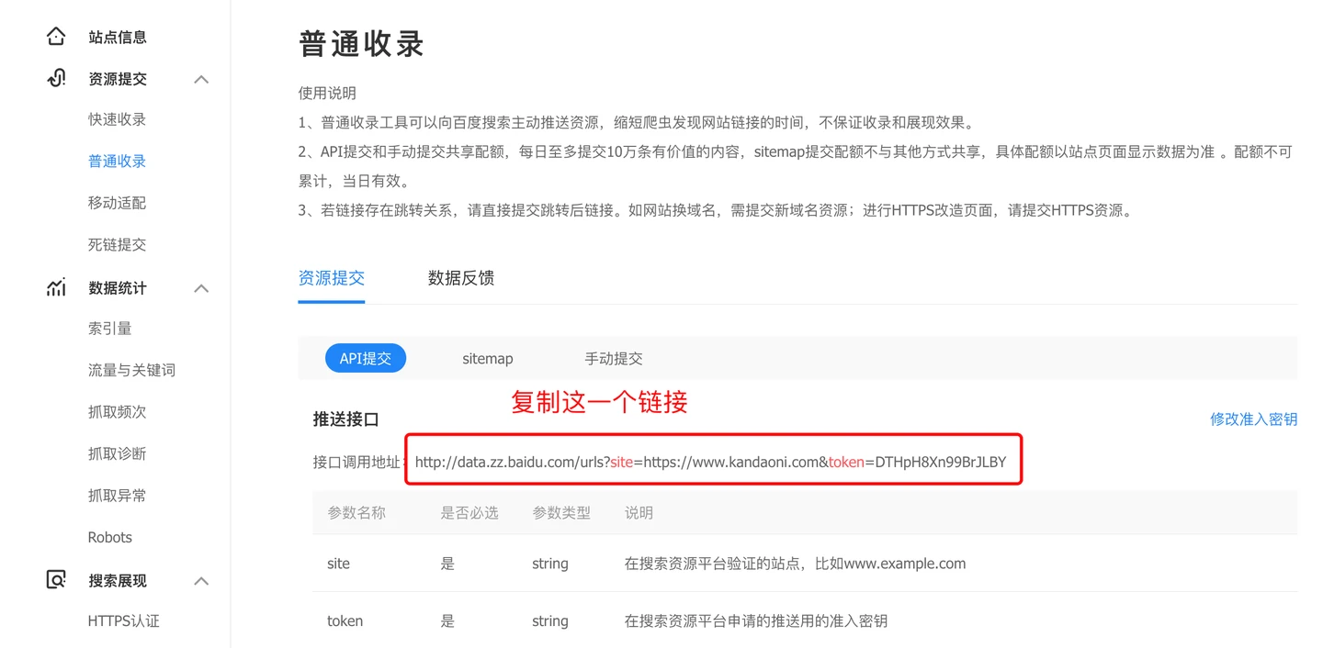Image resolution: width=1323 pixels, height=648 pixels.
Task: Choose the sitemap submission option
Action: [487, 359]
